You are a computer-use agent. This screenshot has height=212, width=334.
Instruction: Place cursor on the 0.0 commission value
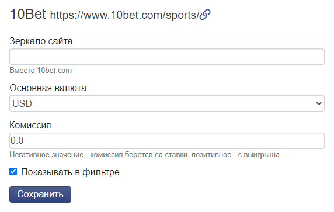point(17,141)
